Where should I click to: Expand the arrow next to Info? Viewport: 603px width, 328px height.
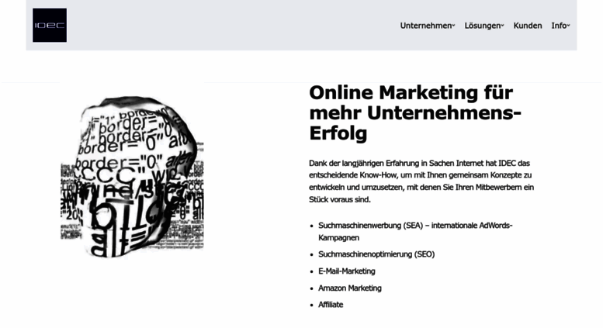pos(569,26)
